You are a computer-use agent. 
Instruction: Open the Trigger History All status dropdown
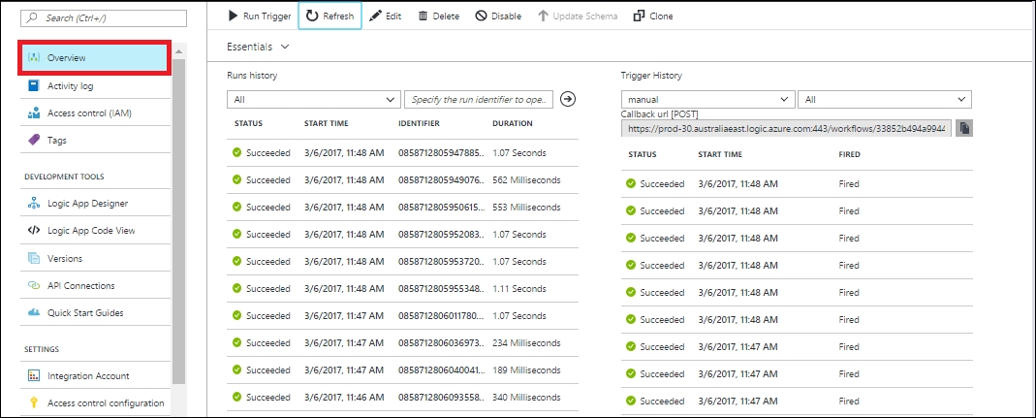click(885, 99)
